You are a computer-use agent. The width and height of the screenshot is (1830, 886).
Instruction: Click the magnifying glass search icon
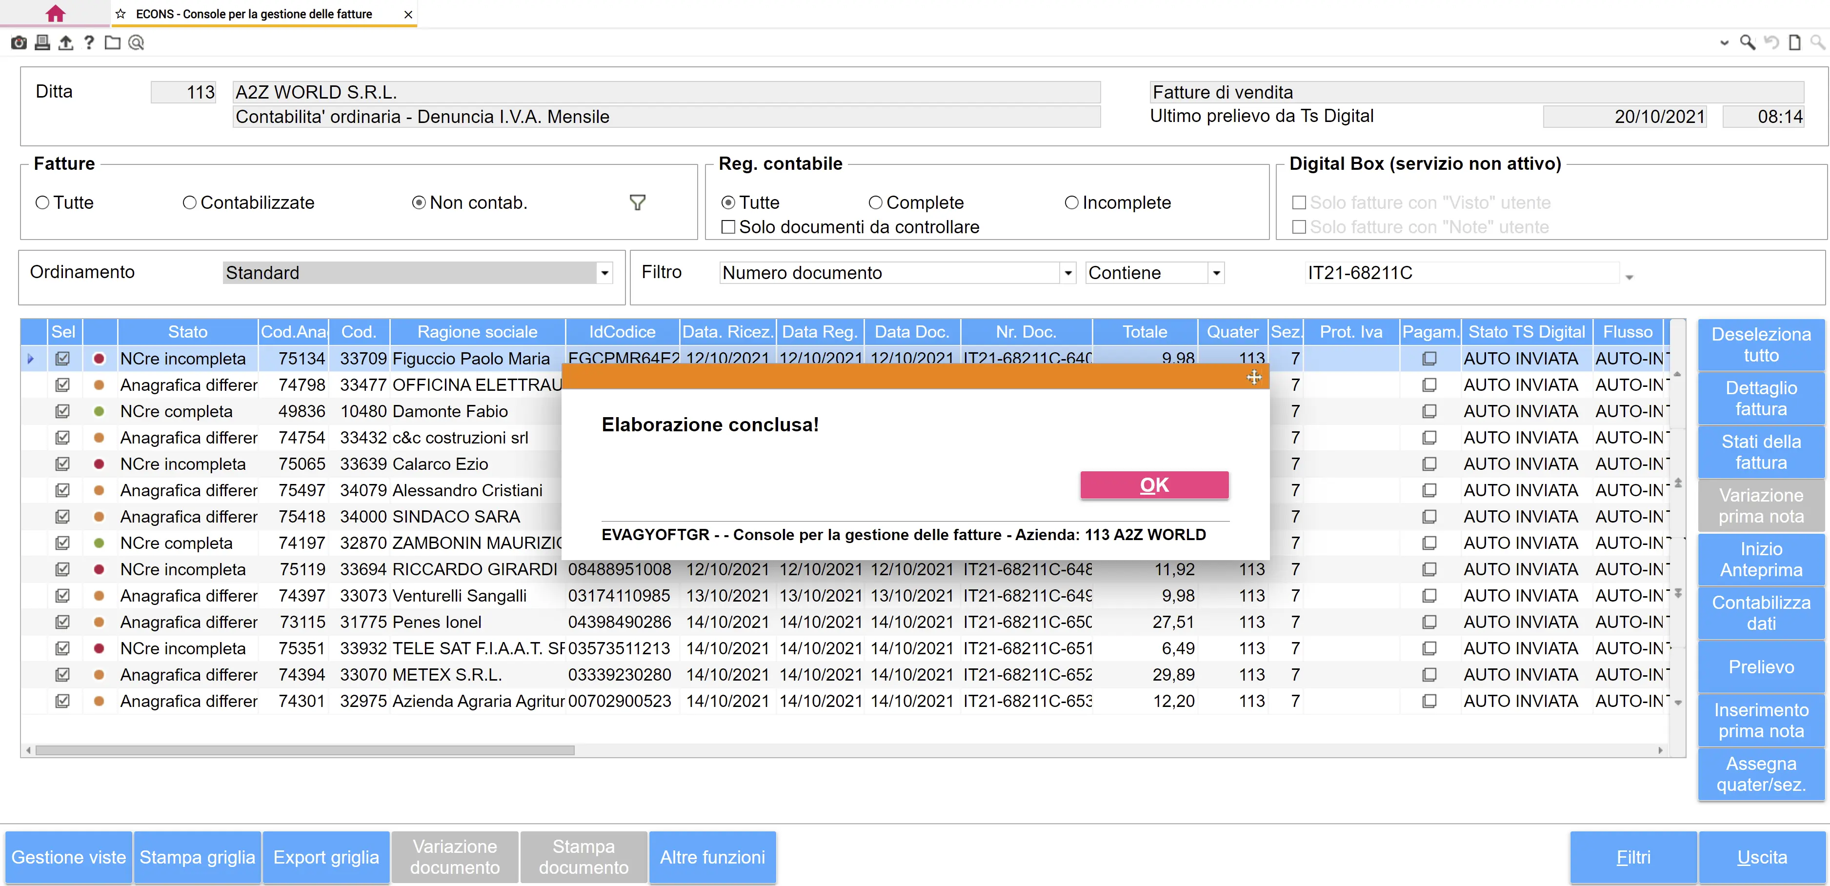(x=1747, y=42)
